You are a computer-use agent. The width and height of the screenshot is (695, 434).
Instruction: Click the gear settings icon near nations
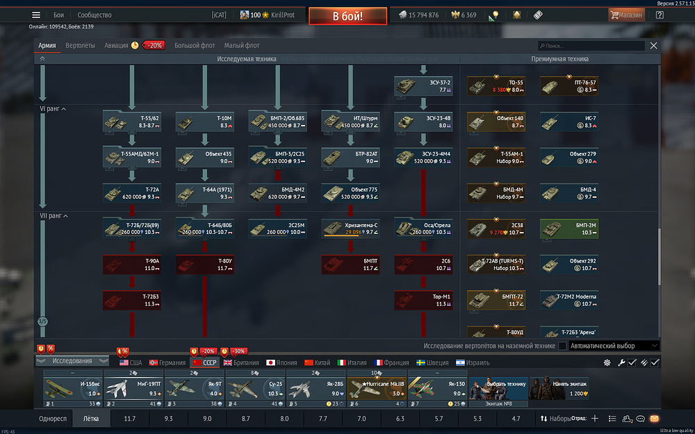click(607, 362)
